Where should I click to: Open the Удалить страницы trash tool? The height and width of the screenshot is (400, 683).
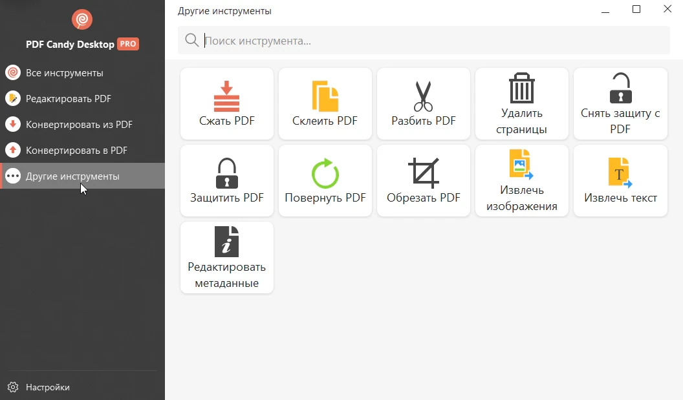(522, 103)
